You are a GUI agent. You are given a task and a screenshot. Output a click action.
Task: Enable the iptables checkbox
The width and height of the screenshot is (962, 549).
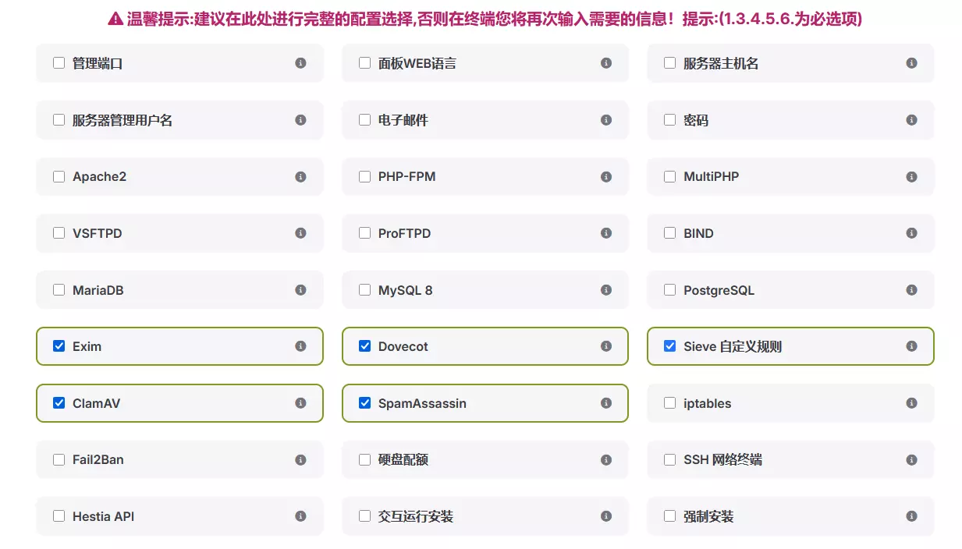coord(669,403)
